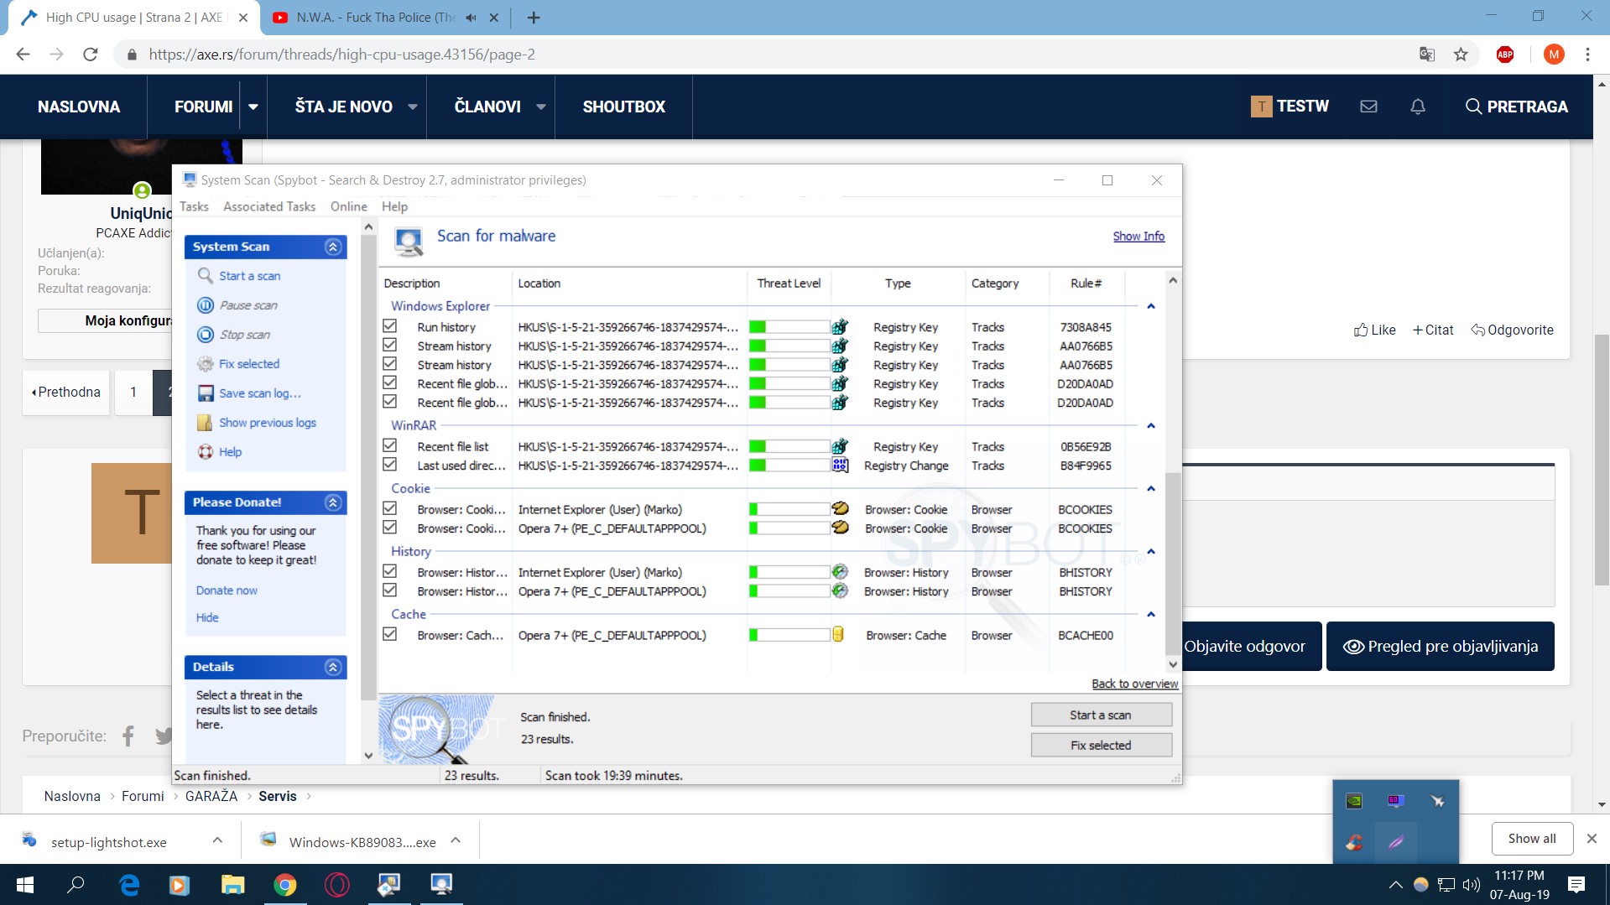The image size is (1610, 905).
Task: Open Microsoft Edge from the taskbar
Action: tap(129, 885)
